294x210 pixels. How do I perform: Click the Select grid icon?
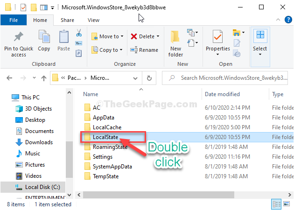coord(260,35)
